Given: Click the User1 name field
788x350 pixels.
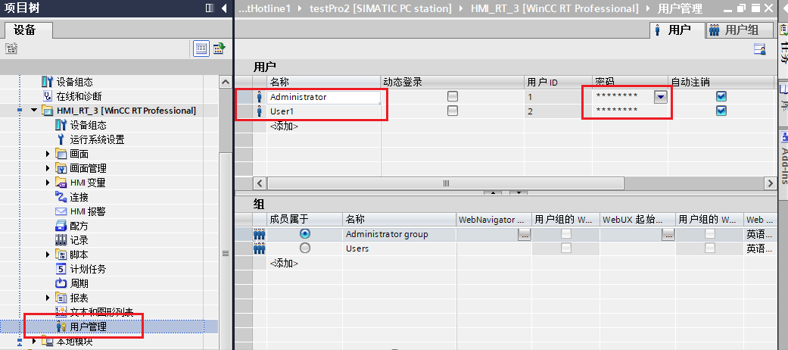Looking at the screenshot, I should point(323,111).
